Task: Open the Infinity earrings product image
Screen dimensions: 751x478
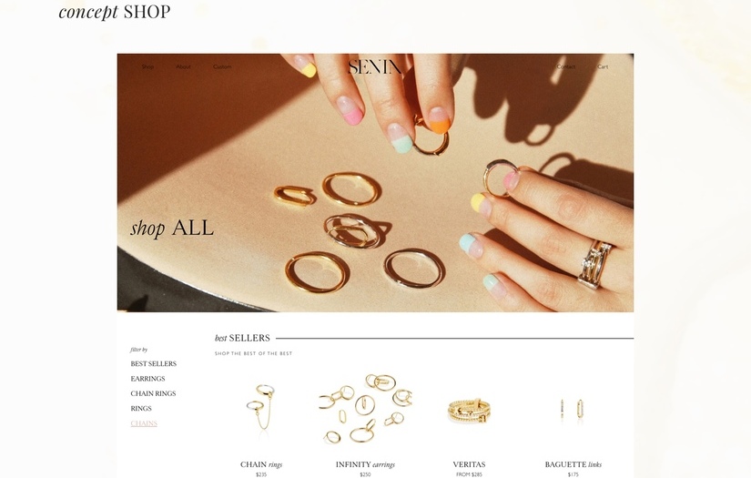Action: point(365,408)
